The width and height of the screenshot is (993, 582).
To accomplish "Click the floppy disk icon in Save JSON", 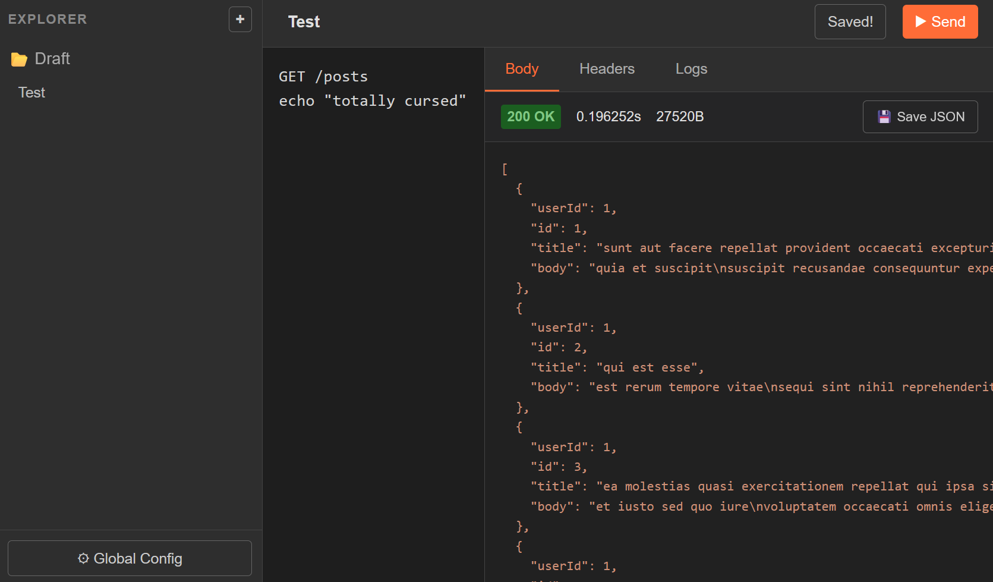I will point(884,117).
